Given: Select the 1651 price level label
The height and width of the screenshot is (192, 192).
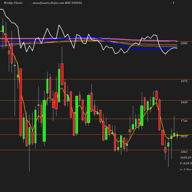Looking at the screenshot, I should 184,137.
